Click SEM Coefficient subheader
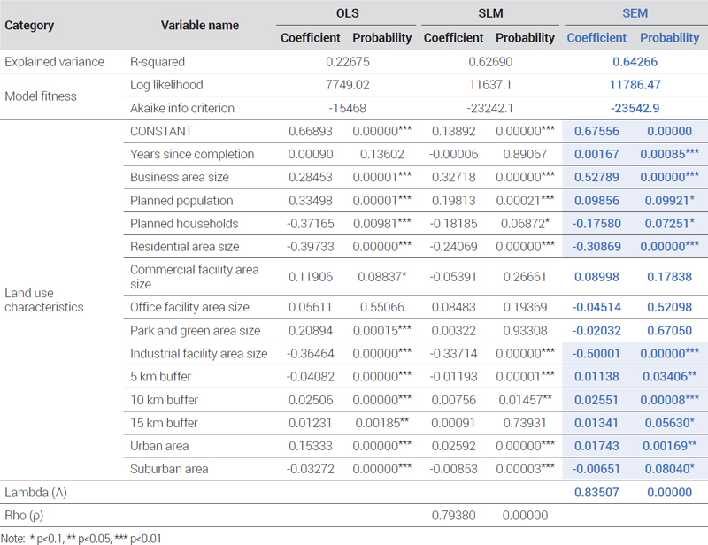708x545 pixels. pos(596,38)
